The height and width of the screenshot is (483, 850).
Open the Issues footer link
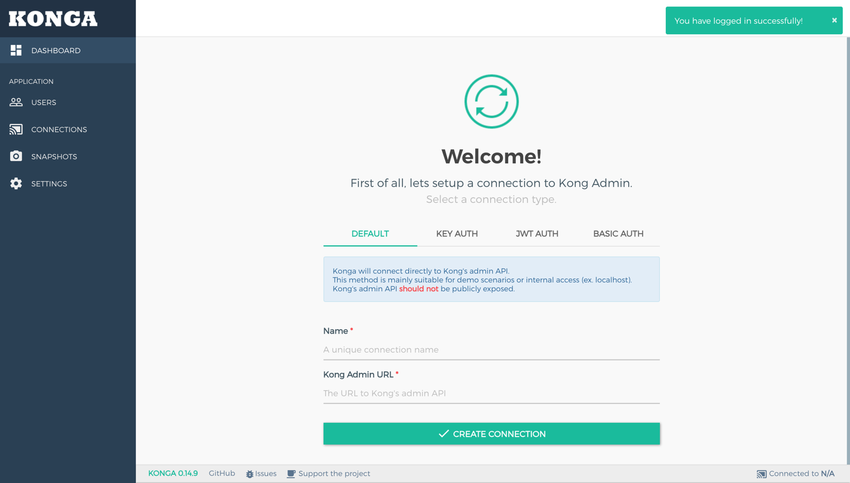point(261,474)
